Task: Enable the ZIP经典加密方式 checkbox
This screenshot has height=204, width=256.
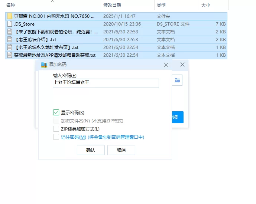Action: point(56,129)
